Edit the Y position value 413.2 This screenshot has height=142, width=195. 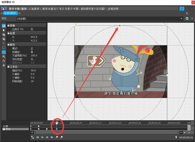point(34,41)
